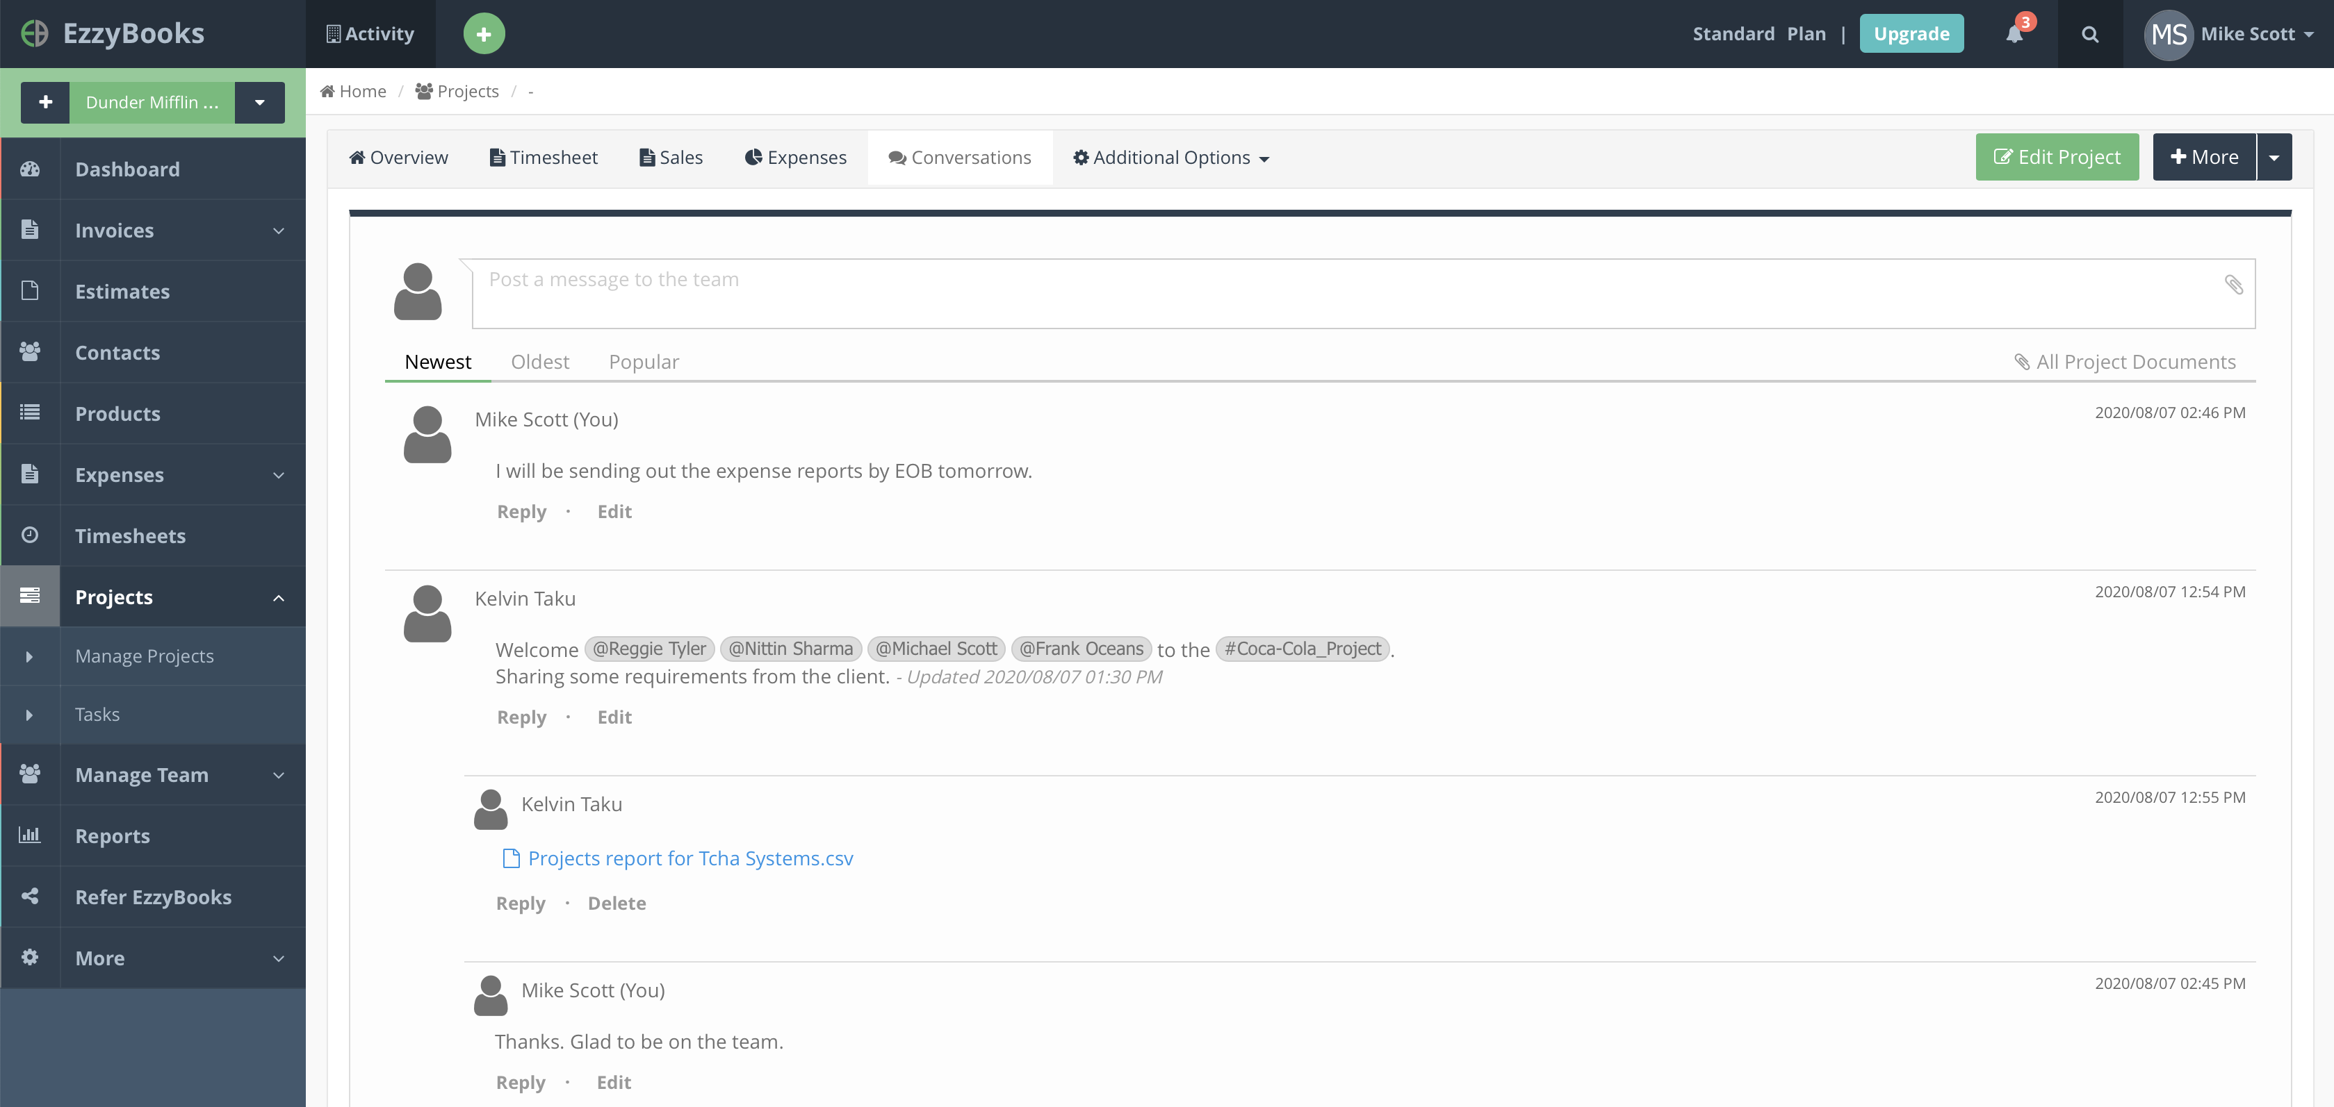Expand the Invoices sidebar menu

click(278, 231)
